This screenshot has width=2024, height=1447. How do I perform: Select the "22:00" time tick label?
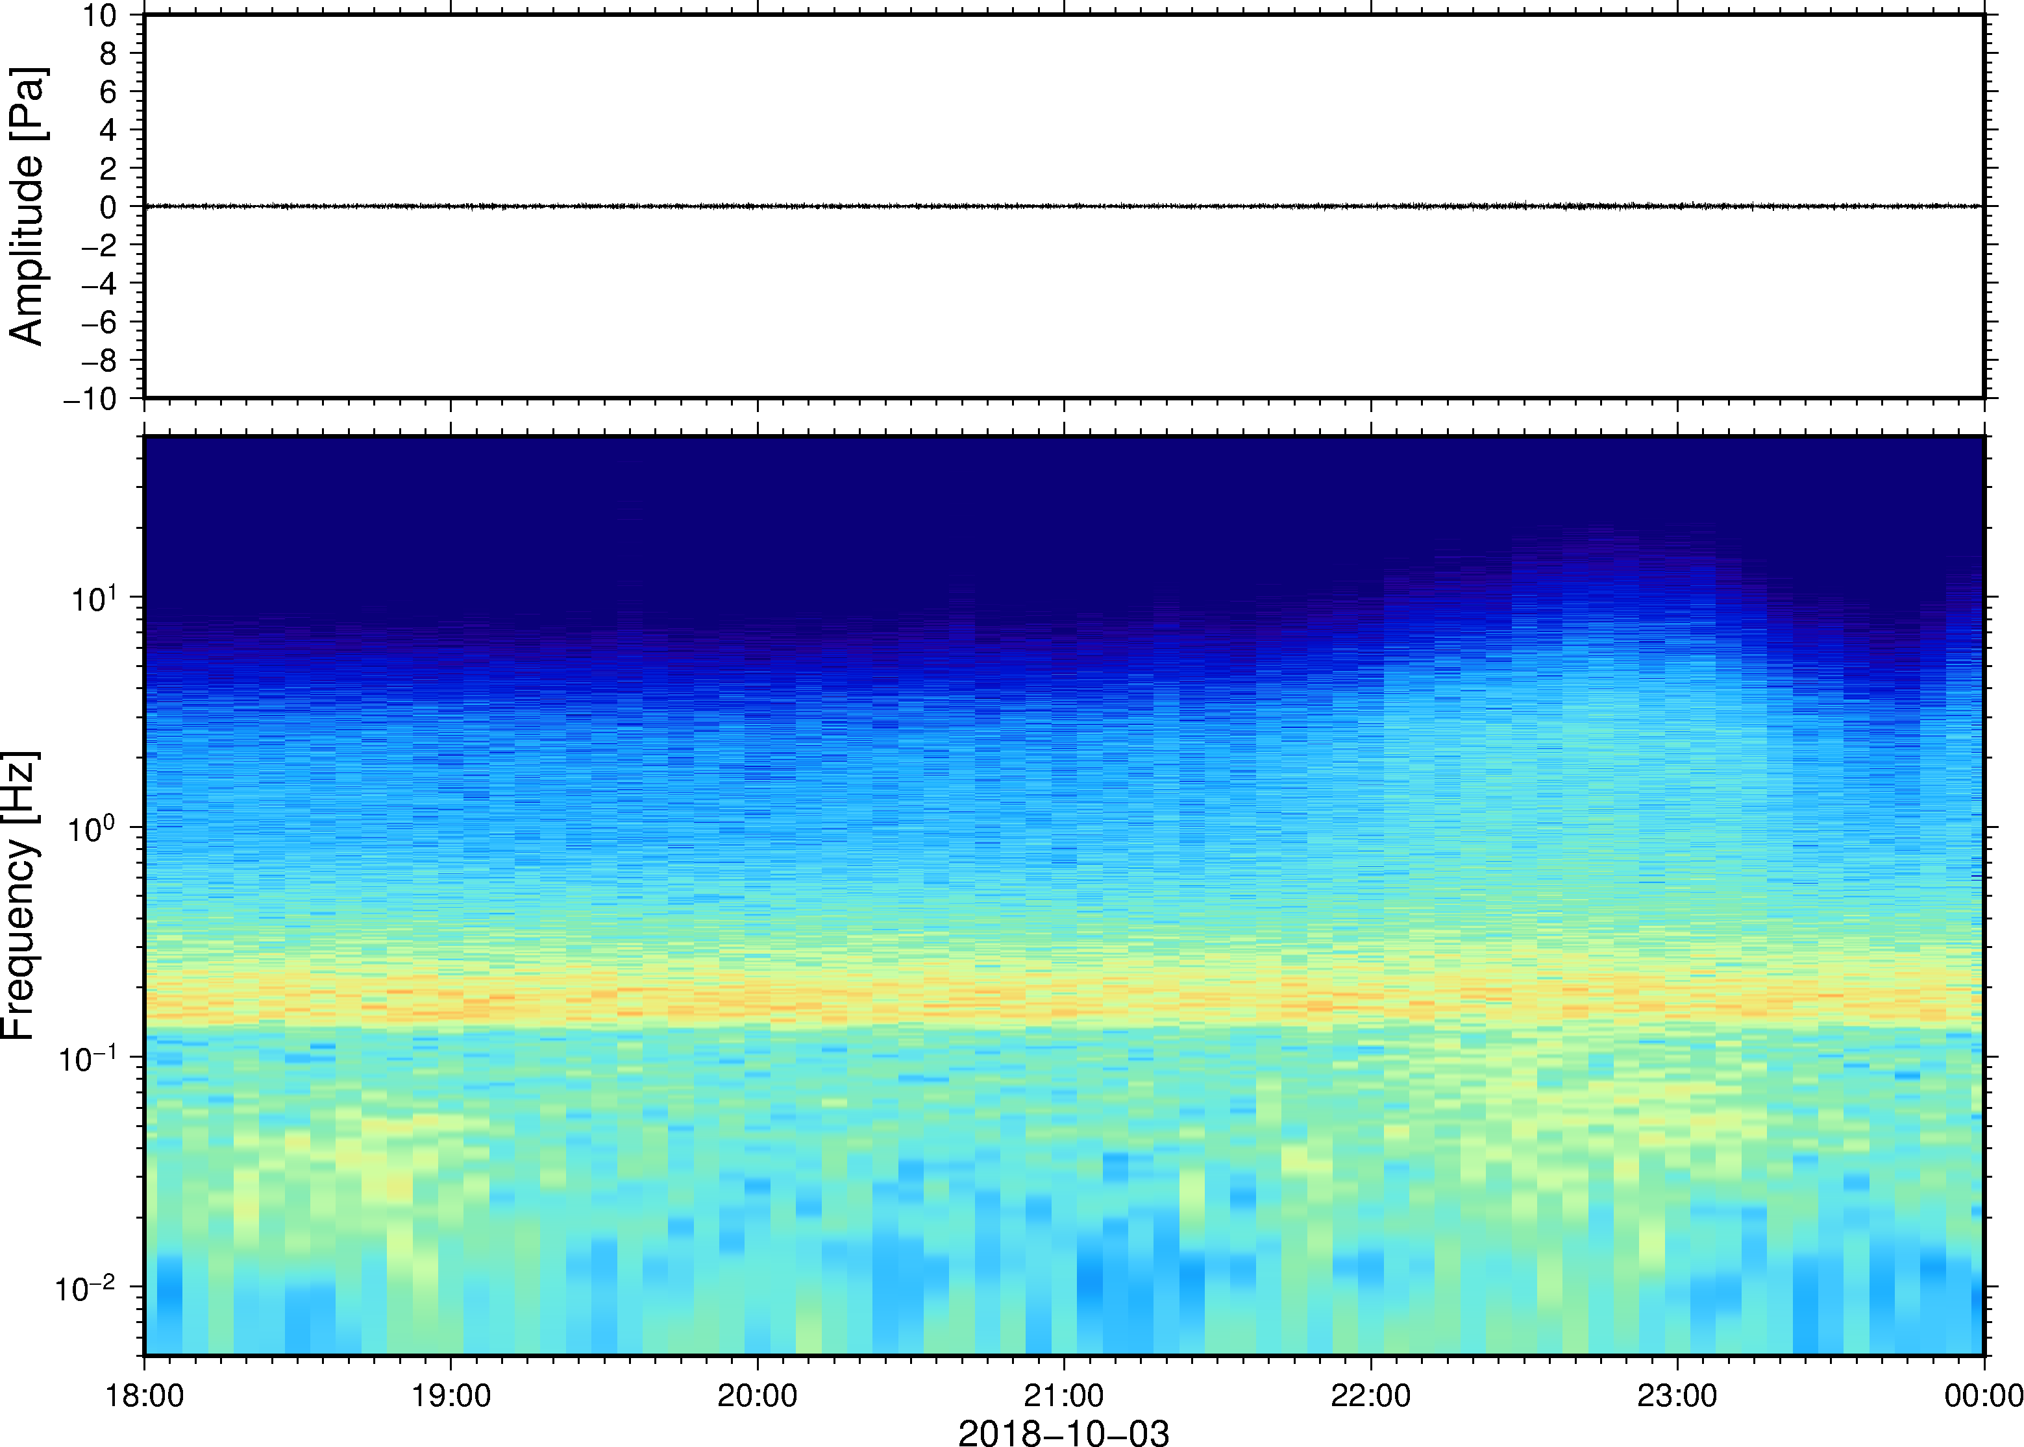point(1371,1395)
